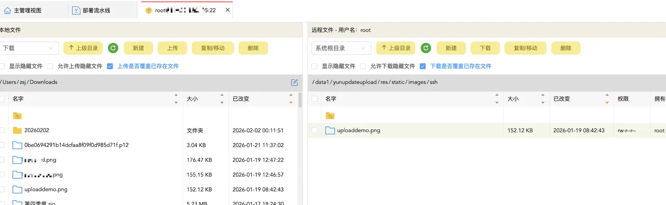Click data1 in remote path breadcrumb
The width and height of the screenshot is (666, 205).
[322, 82]
